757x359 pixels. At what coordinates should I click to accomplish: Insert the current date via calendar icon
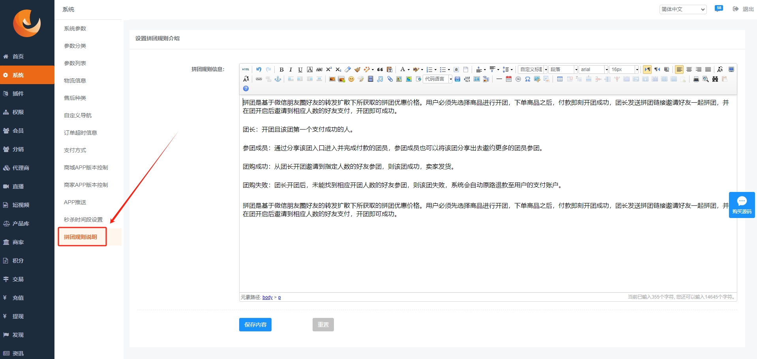[x=509, y=79]
